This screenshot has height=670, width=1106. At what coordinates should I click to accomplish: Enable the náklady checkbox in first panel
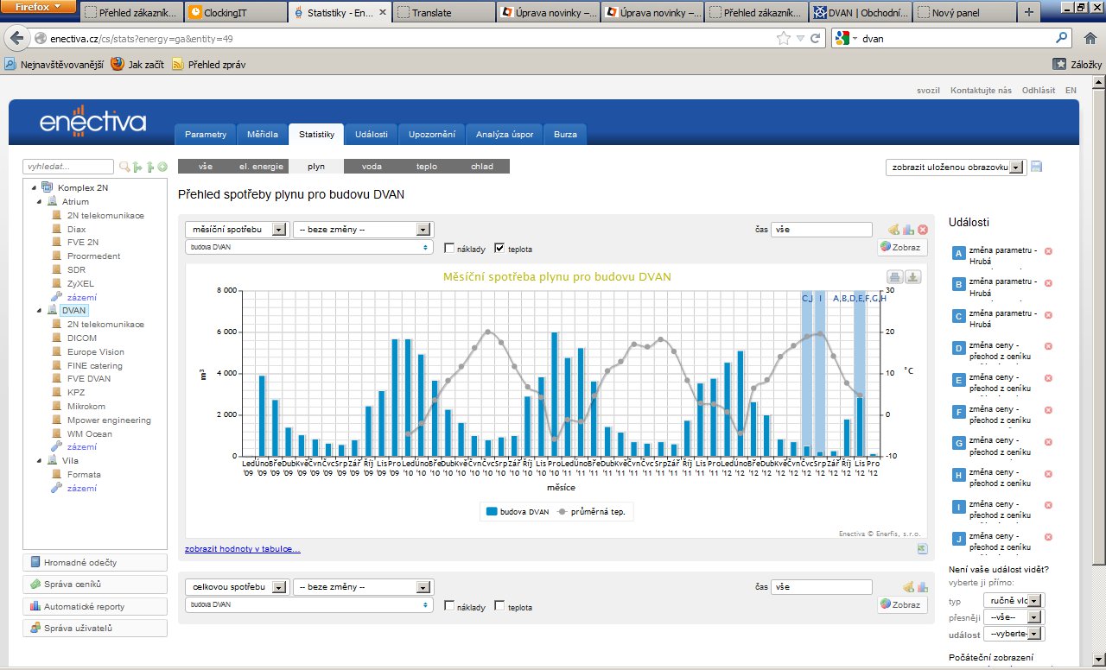click(x=449, y=249)
